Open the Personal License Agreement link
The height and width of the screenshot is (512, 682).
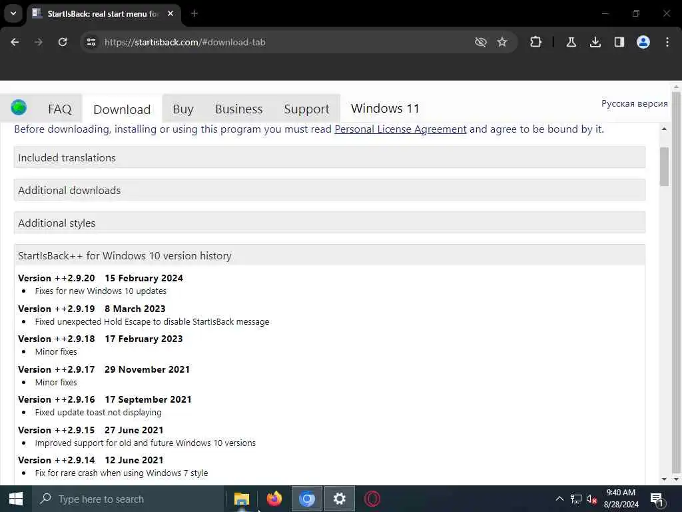click(x=400, y=129)
